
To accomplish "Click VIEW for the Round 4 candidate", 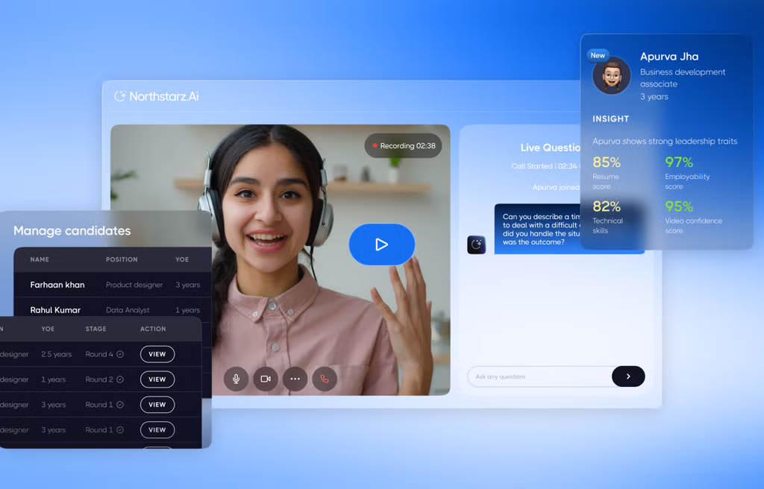I will pyautogui.click(x=157, y=354).
